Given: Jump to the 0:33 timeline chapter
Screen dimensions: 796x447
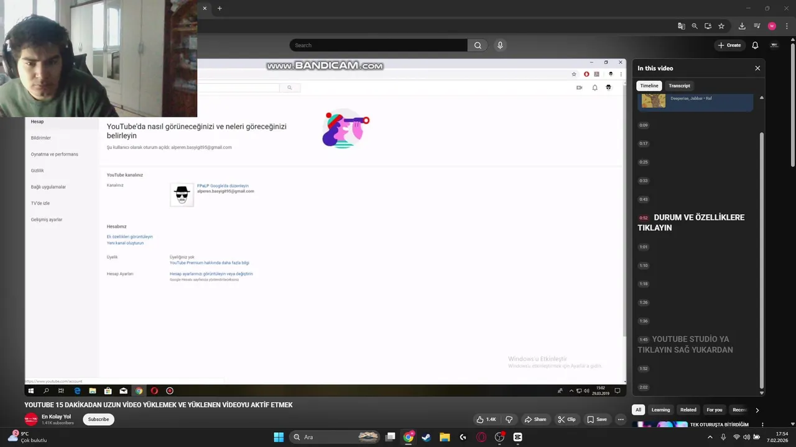Looking at the screenshot, I should [644, 181].
